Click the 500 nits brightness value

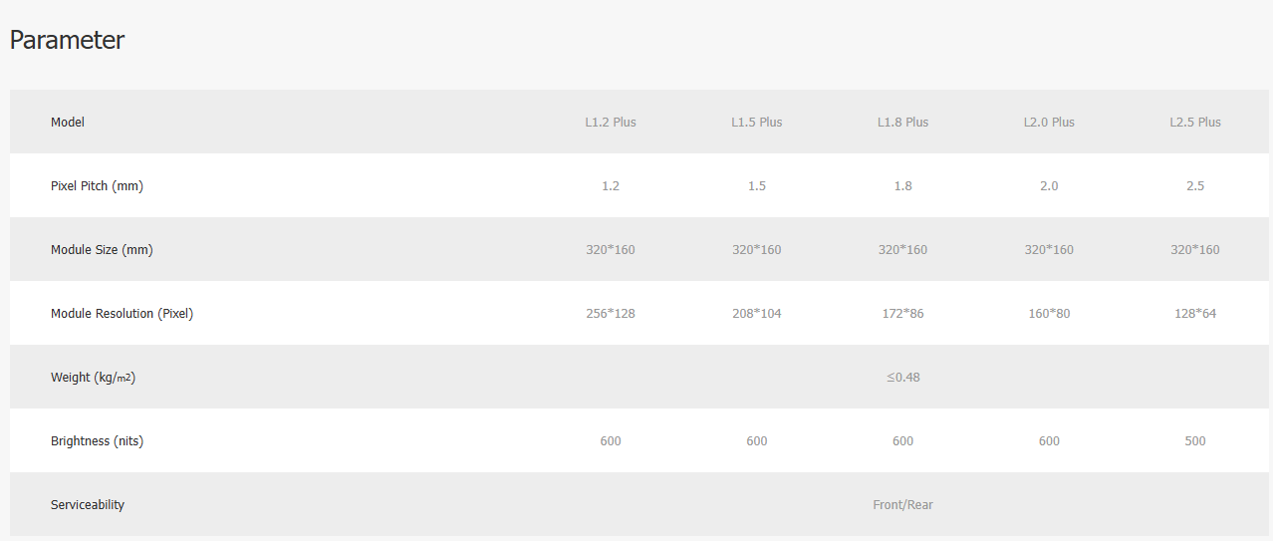[1195, 441]
